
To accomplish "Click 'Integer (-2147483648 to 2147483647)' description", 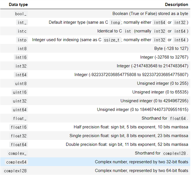I will (152, 66).
